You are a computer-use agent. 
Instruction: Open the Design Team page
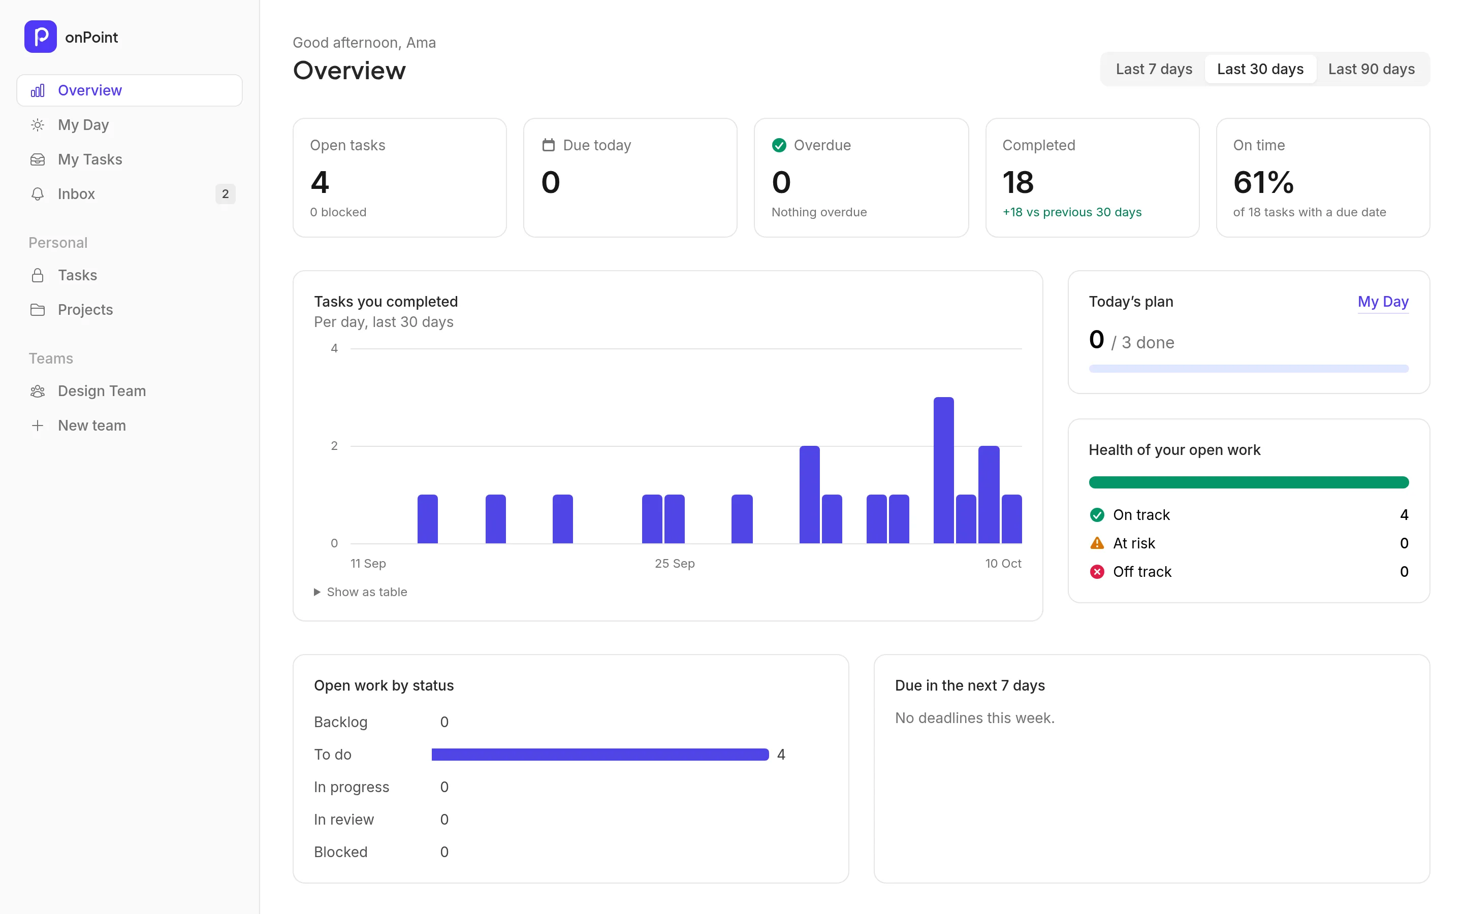pyautogui.click(x=130, y=391)
